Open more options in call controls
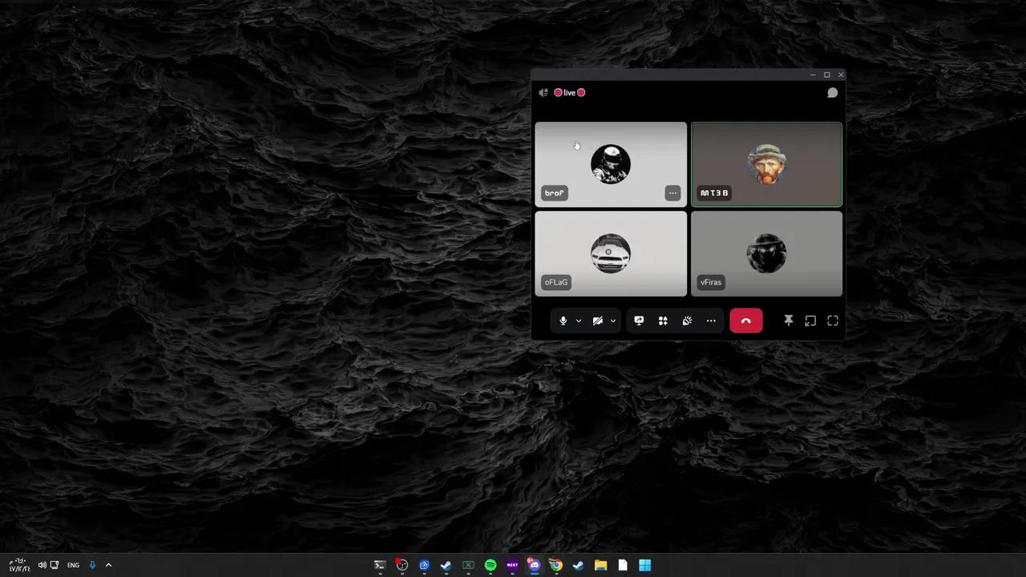The width and height of the screenshot is (1026, 577). [711, 321]
